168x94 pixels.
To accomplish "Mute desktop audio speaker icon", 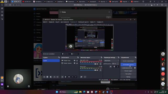I will click(97, 64).
